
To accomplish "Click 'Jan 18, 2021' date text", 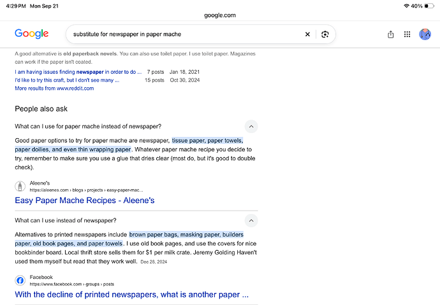I will point(184,72).
